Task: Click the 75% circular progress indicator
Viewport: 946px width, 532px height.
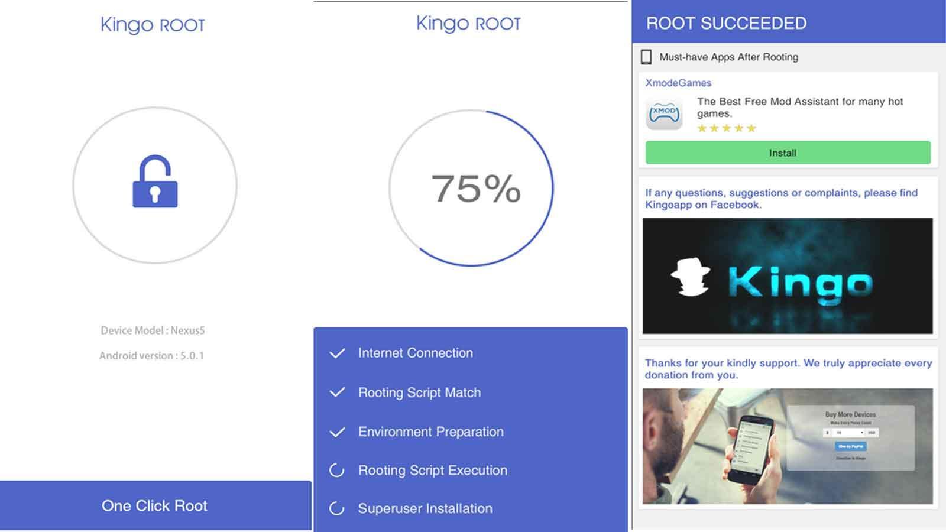Action: point(471,188)
